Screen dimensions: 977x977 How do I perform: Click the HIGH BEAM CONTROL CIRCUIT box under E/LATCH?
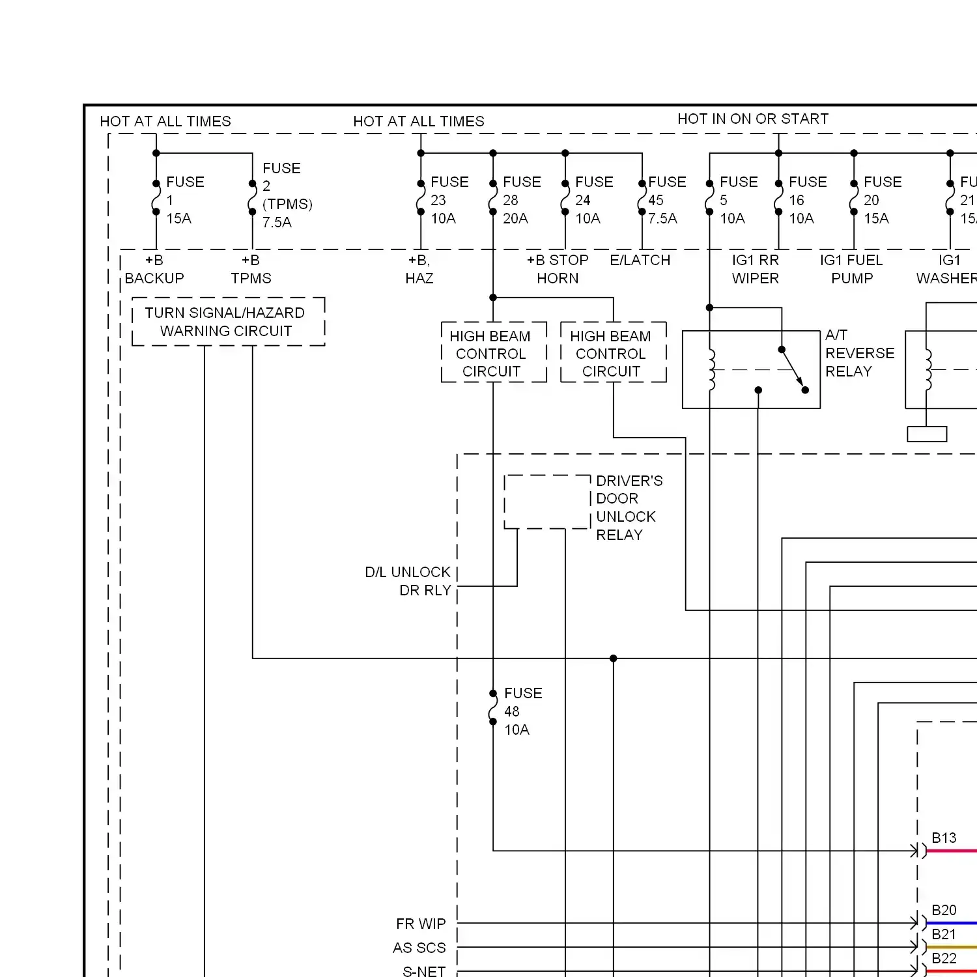(614, 352)
